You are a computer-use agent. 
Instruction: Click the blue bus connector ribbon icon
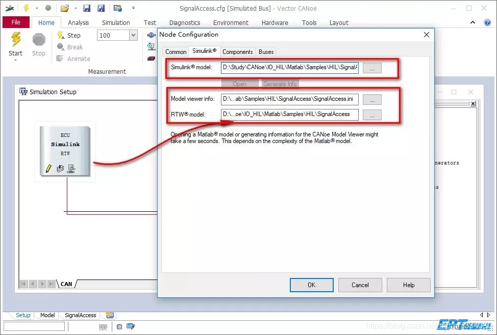tap(152, 35)
